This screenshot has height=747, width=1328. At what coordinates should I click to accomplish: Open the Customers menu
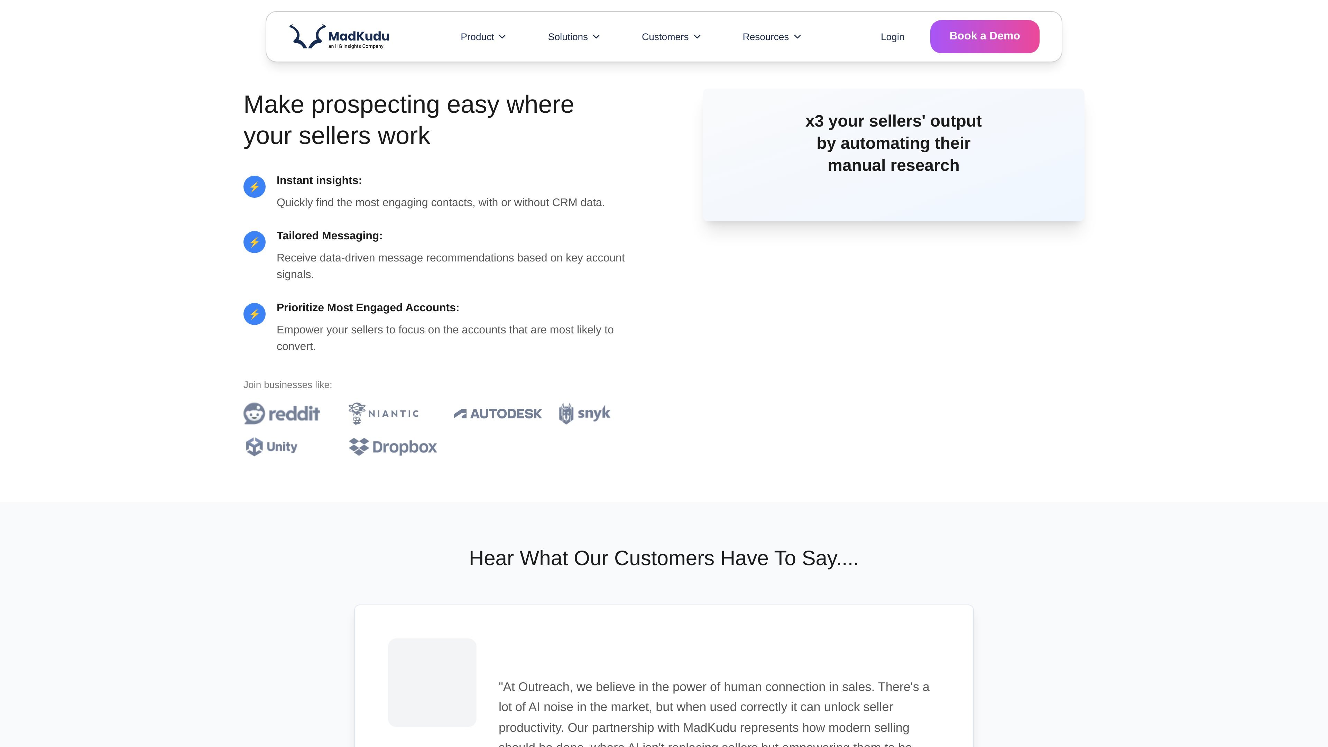point(671,37)
